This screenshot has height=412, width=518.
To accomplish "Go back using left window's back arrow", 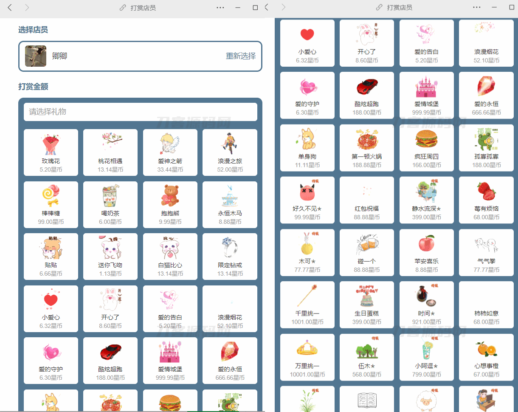I will point(10,8).
